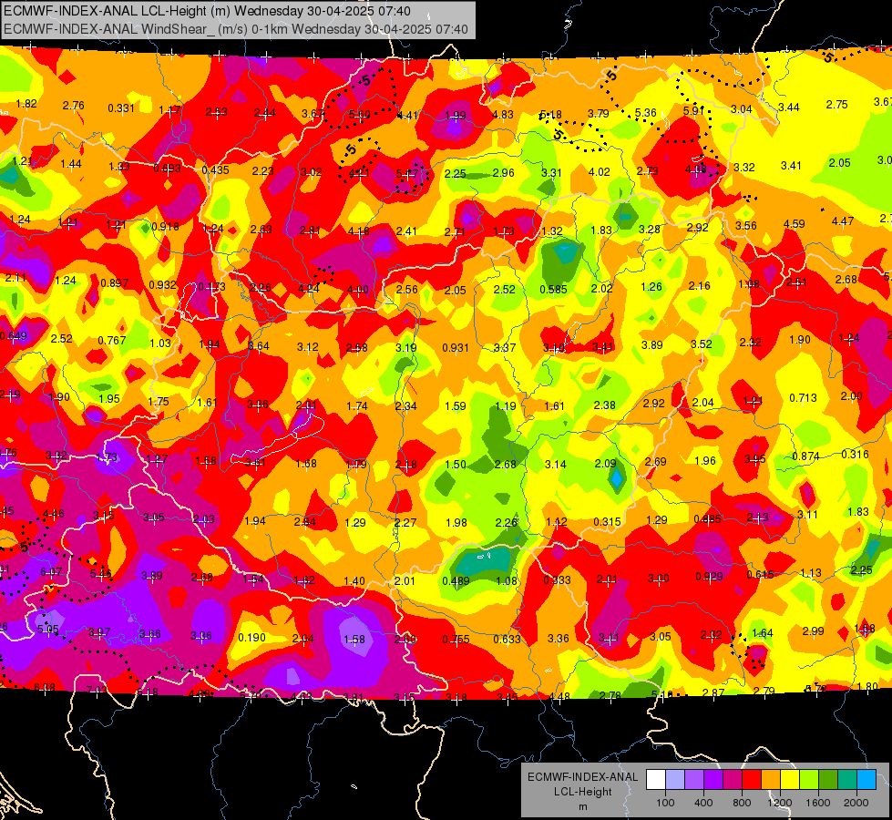Click the red legend color swatch
Image resolution: width=892 pixels, height=820 pixels.
point(752,780)
